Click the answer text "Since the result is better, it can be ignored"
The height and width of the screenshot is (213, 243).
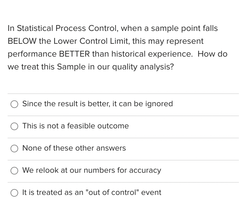[x=97, y=104]
